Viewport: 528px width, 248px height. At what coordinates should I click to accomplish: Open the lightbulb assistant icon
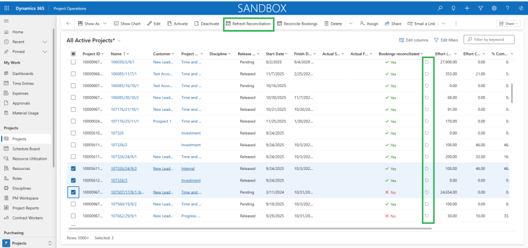tap(453, 8)
